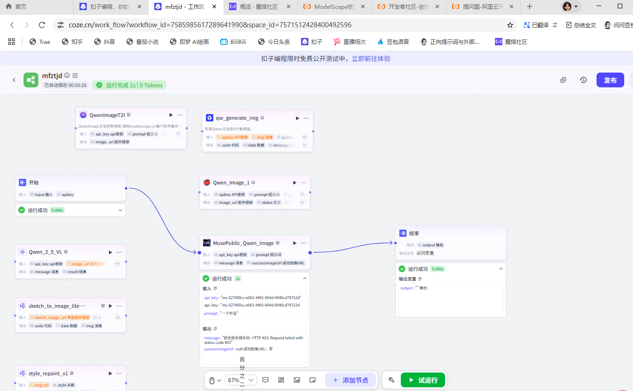Screen dimensions: 633x391
Task: Click the annotate screen icon in toolbar
Action: tap(313, 380)
